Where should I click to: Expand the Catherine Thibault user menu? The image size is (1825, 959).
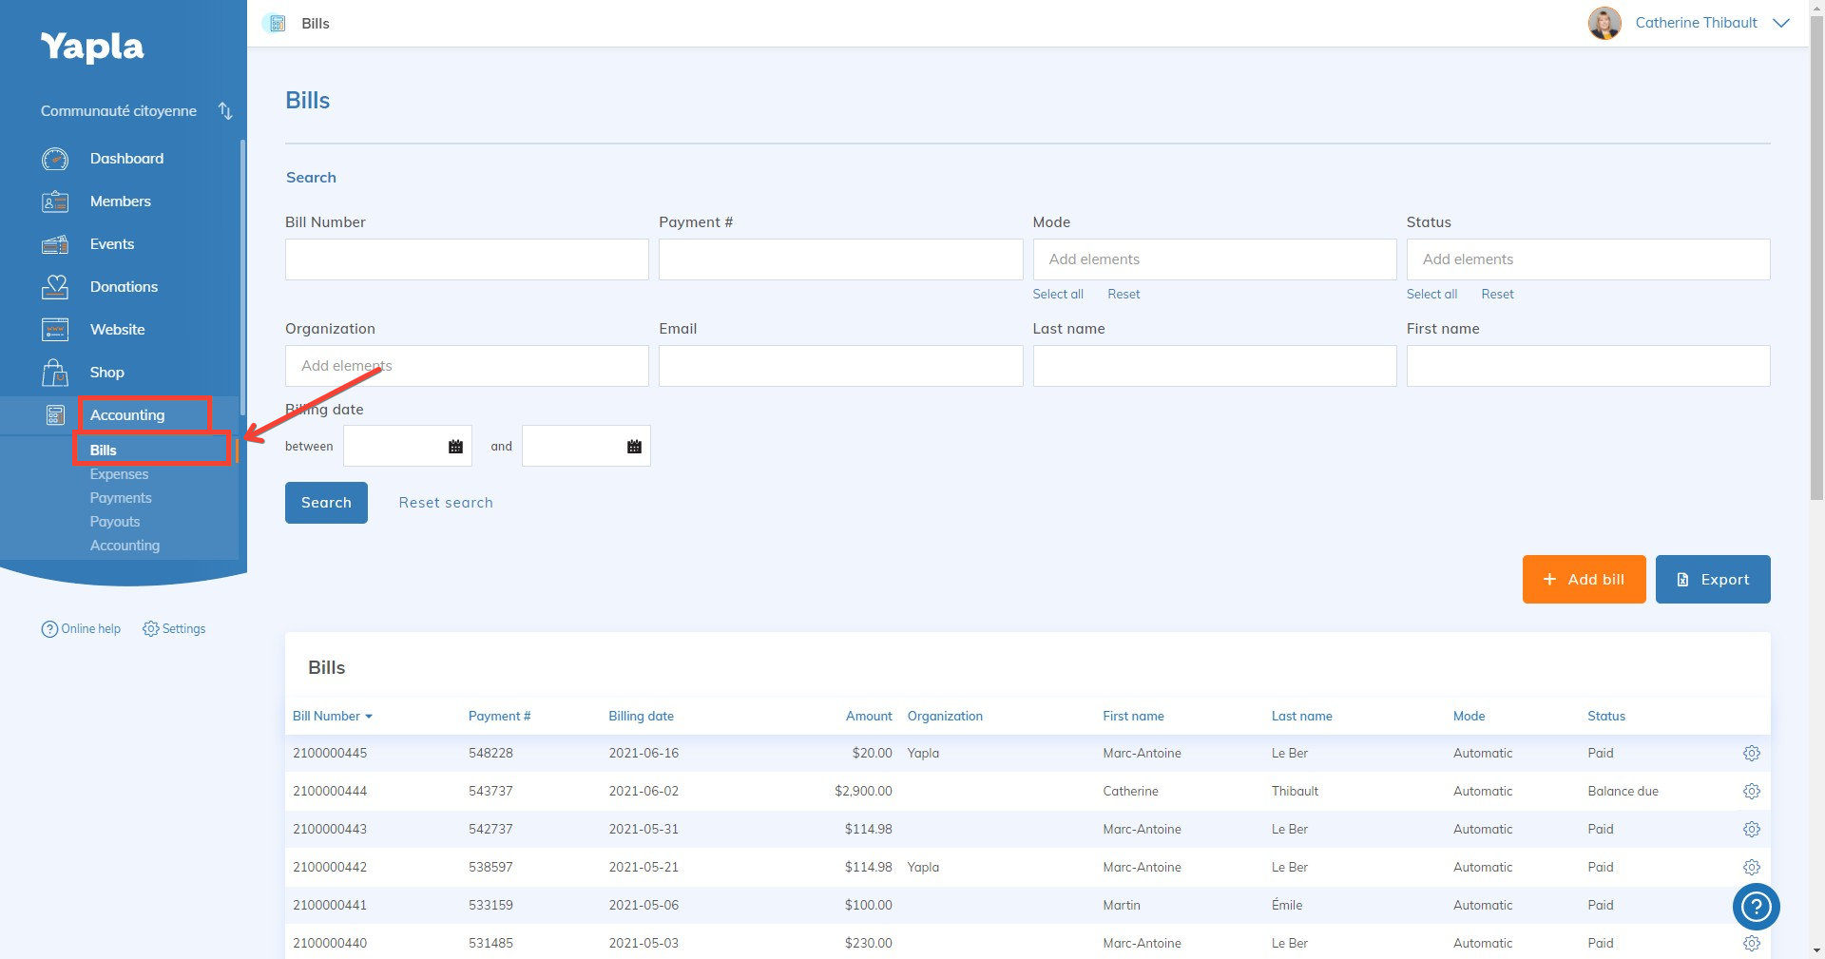coord(1780,23)
